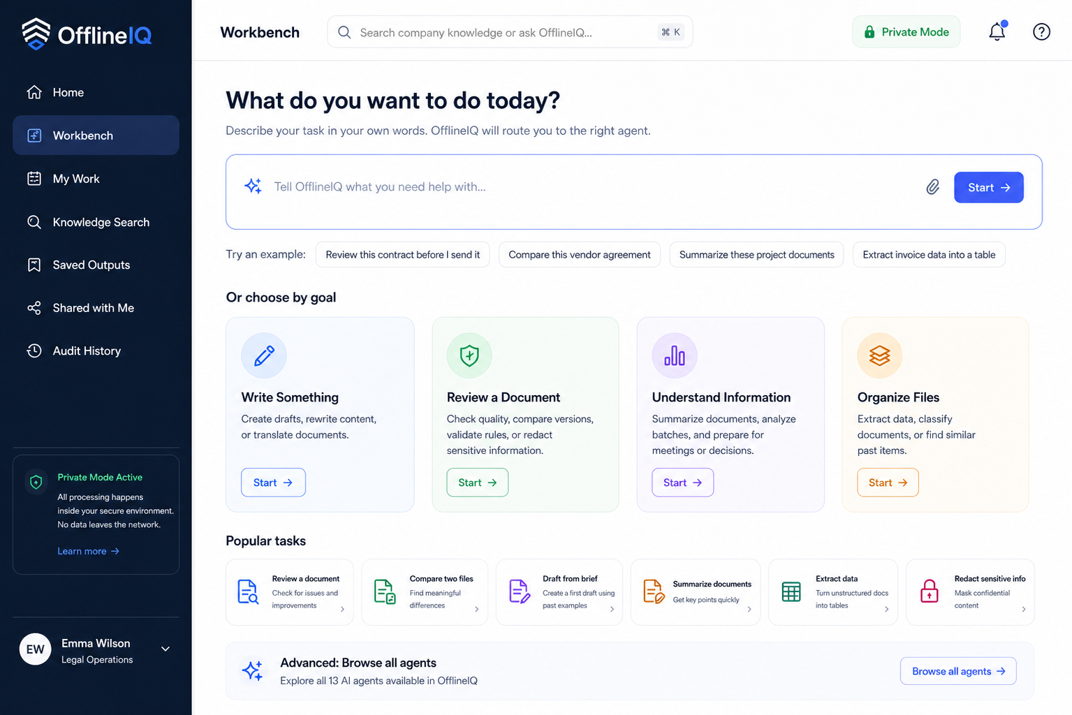Screen dimensions: 1072x715
Task: Choose example 'Review this contract before I send it'
Action: pyautogui.click(x=403, y=255)
